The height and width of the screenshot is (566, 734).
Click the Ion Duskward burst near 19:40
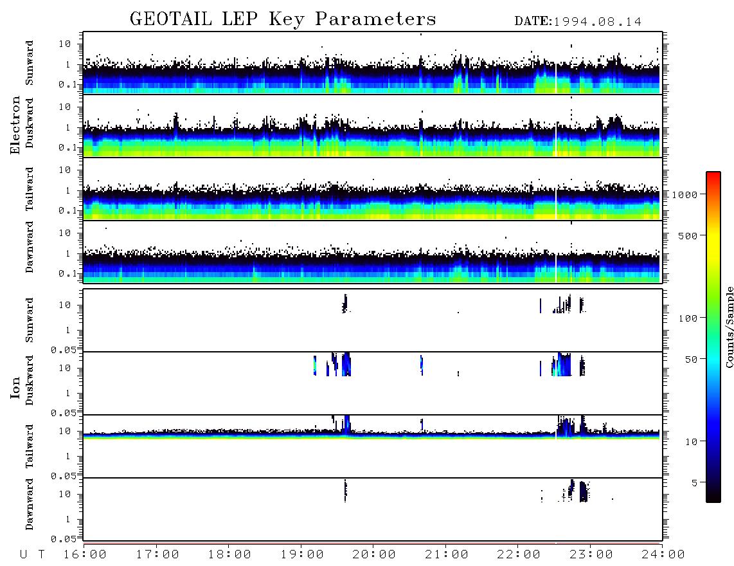[346, 365]
